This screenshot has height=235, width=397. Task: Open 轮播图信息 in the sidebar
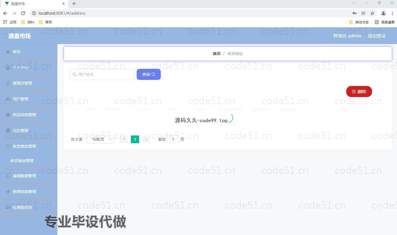tap(29, 207)
